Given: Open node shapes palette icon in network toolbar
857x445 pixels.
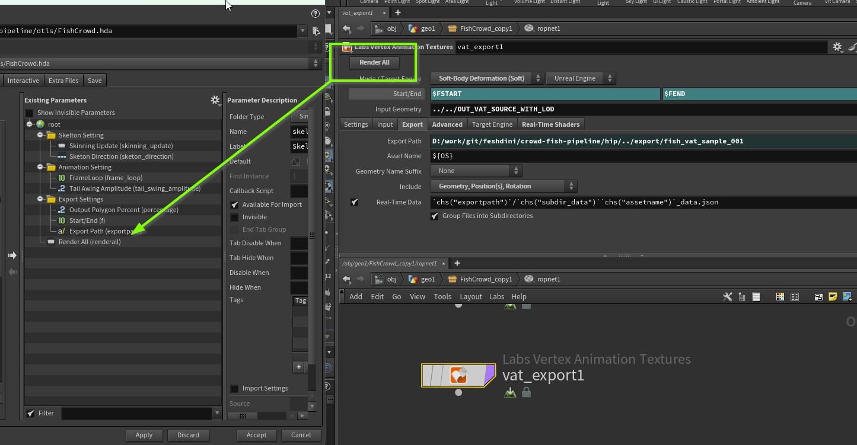Looking at the screenshot, I should pos(795,297).
